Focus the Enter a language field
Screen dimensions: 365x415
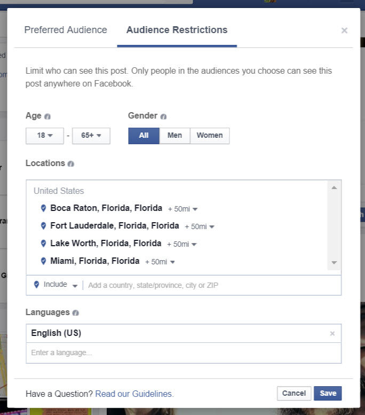184,353
